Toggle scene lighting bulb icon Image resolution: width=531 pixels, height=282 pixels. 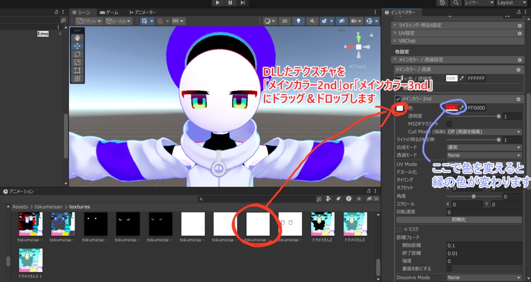pos(298,21)
